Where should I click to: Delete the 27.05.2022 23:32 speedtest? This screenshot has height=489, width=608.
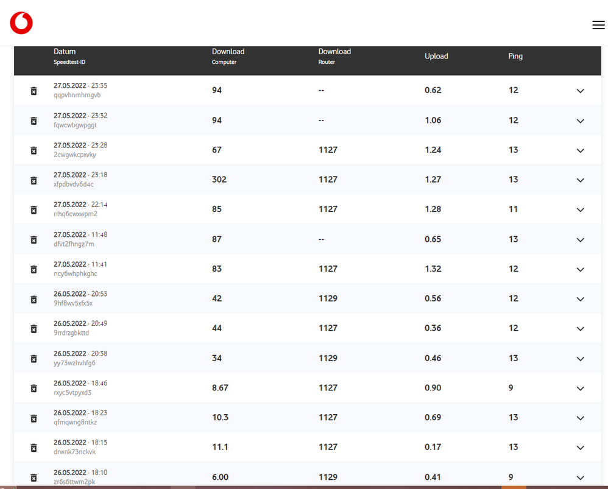pyautogui.click(x=34, y=121)
